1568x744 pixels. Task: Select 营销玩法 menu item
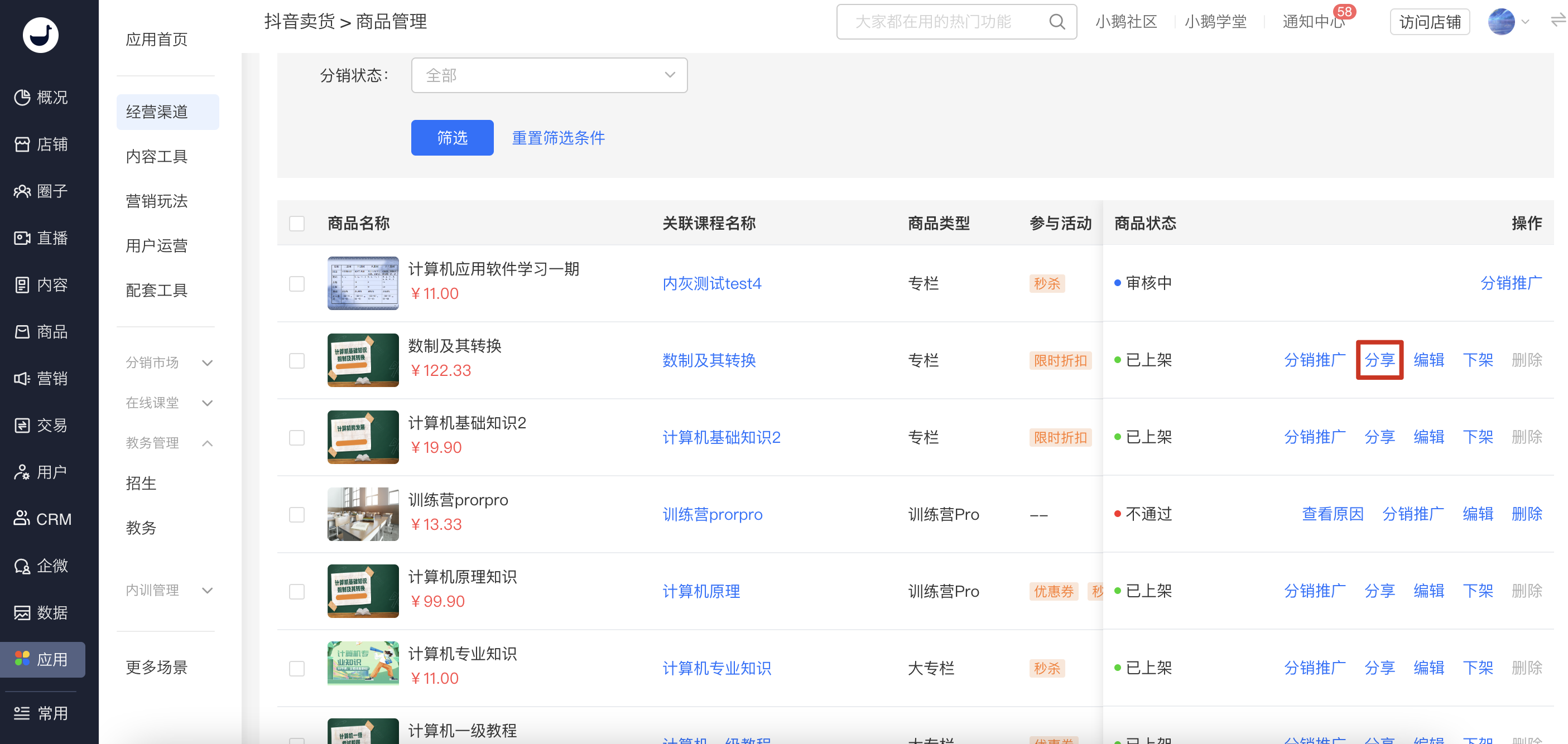156,201
